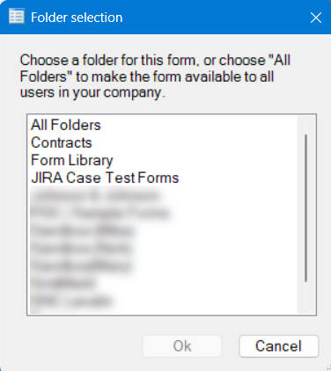Click the scrollbar track above the thumb
This screenshot has width=331, height=371.
[x=306, y=125]
